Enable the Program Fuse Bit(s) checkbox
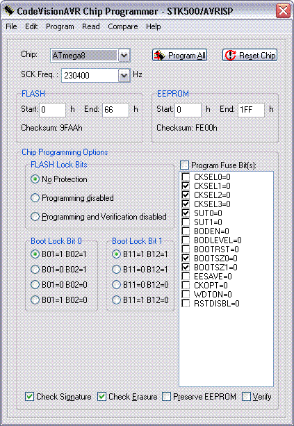This screenshot has width=294, height=426. point(184,165)
